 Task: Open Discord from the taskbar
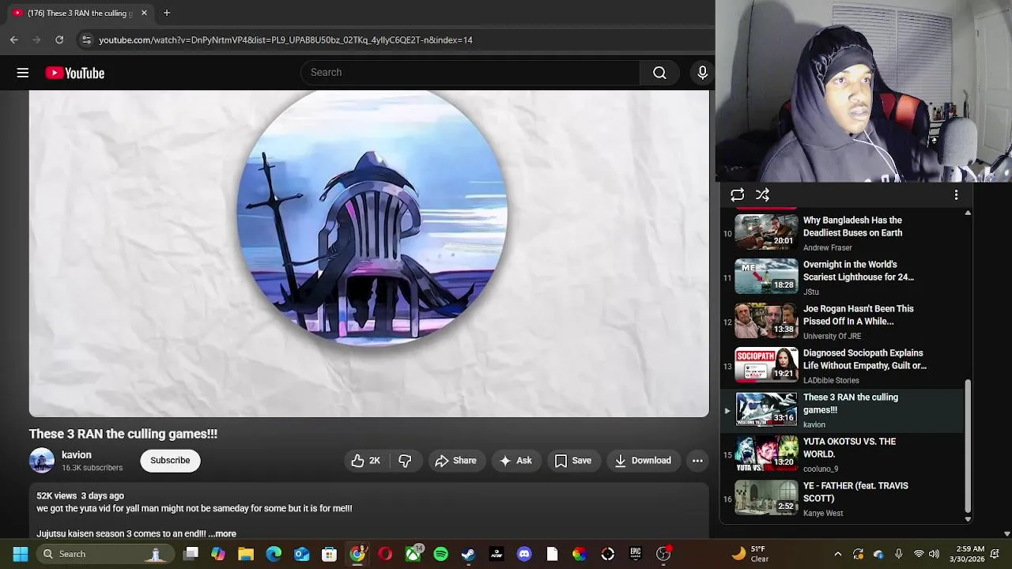(524, 554)
